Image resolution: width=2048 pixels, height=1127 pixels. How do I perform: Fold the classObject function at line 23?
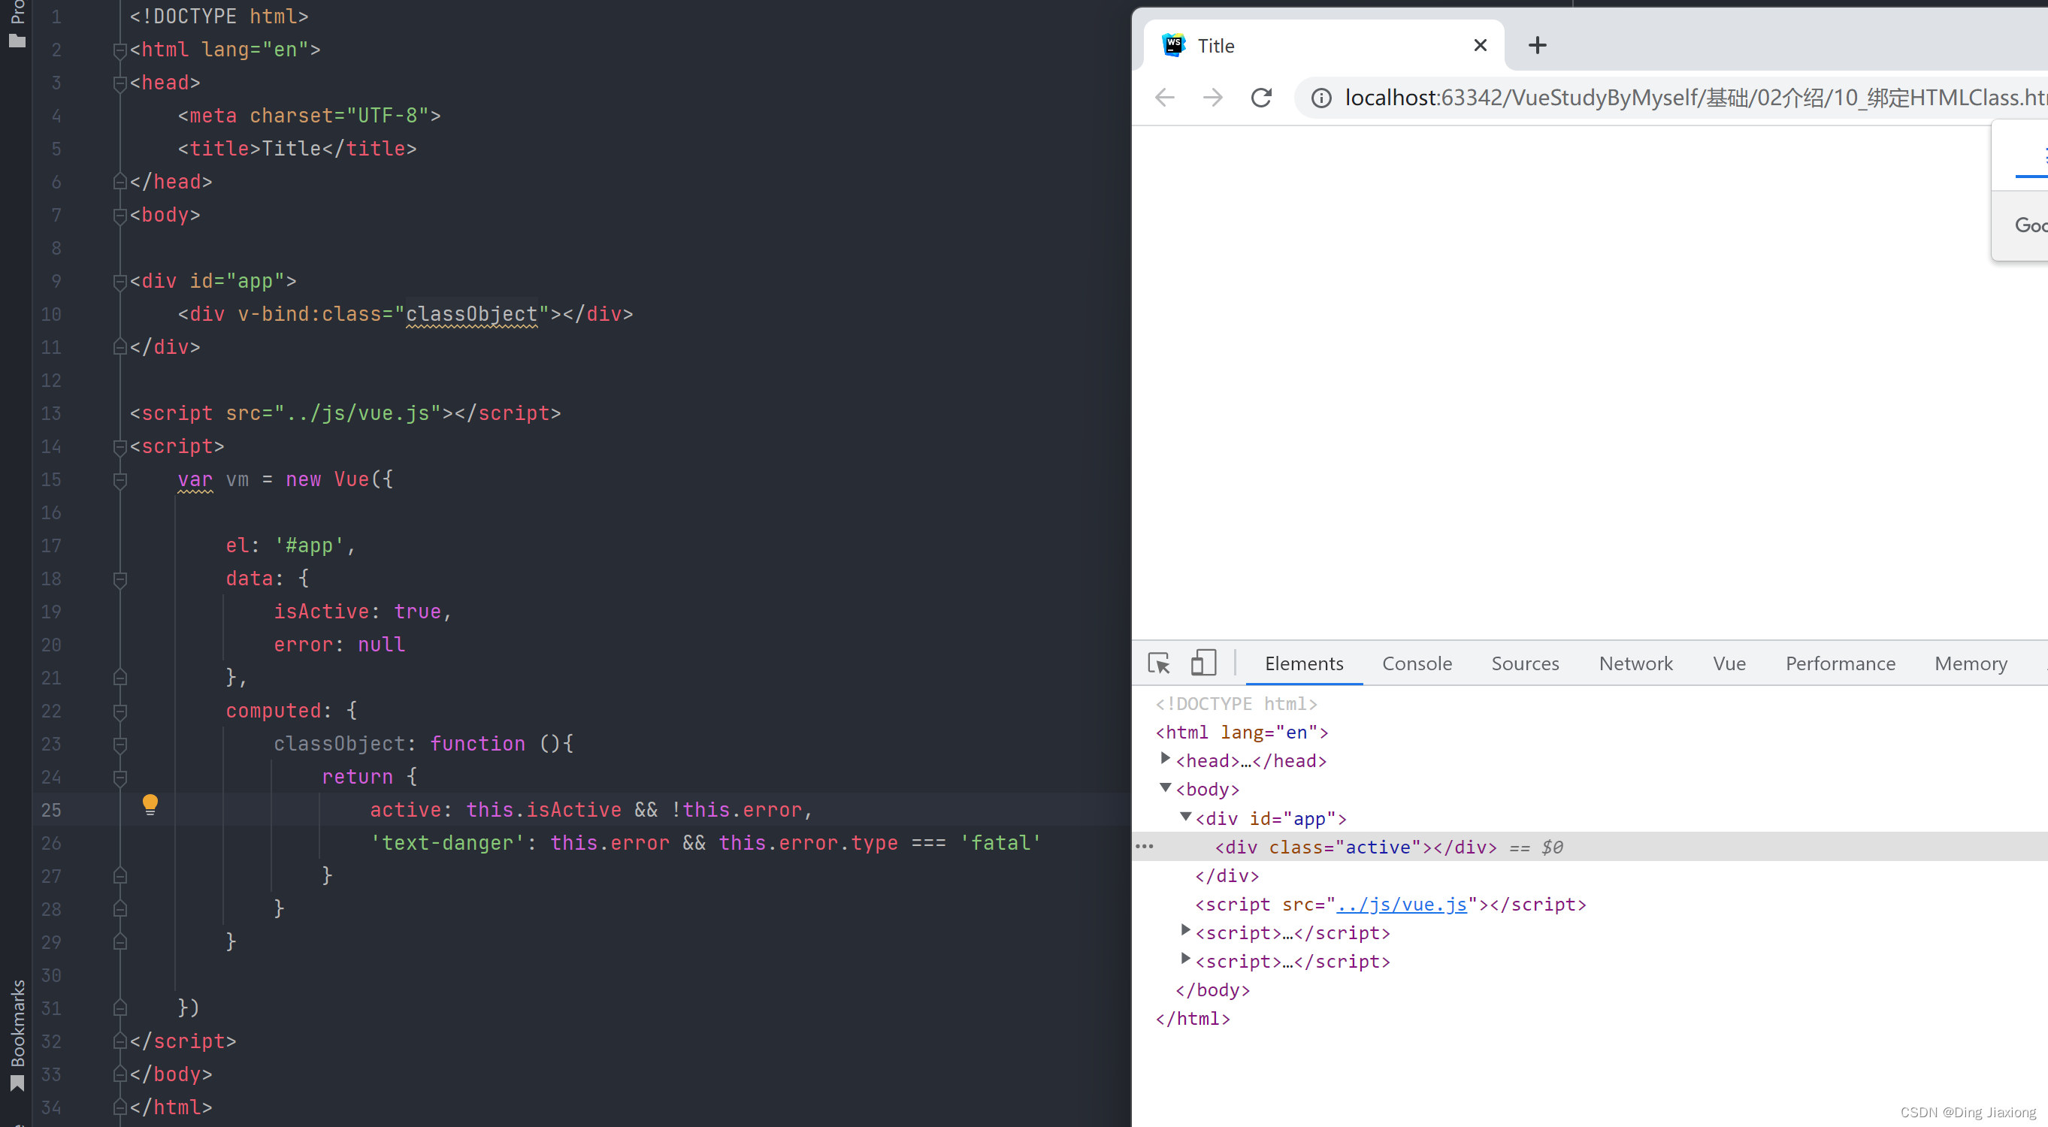tap(120, 745)
